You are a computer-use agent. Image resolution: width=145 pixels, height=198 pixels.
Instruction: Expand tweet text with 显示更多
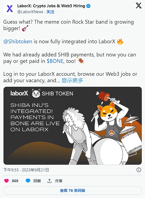pyautogui.click(x=72, y=80)
